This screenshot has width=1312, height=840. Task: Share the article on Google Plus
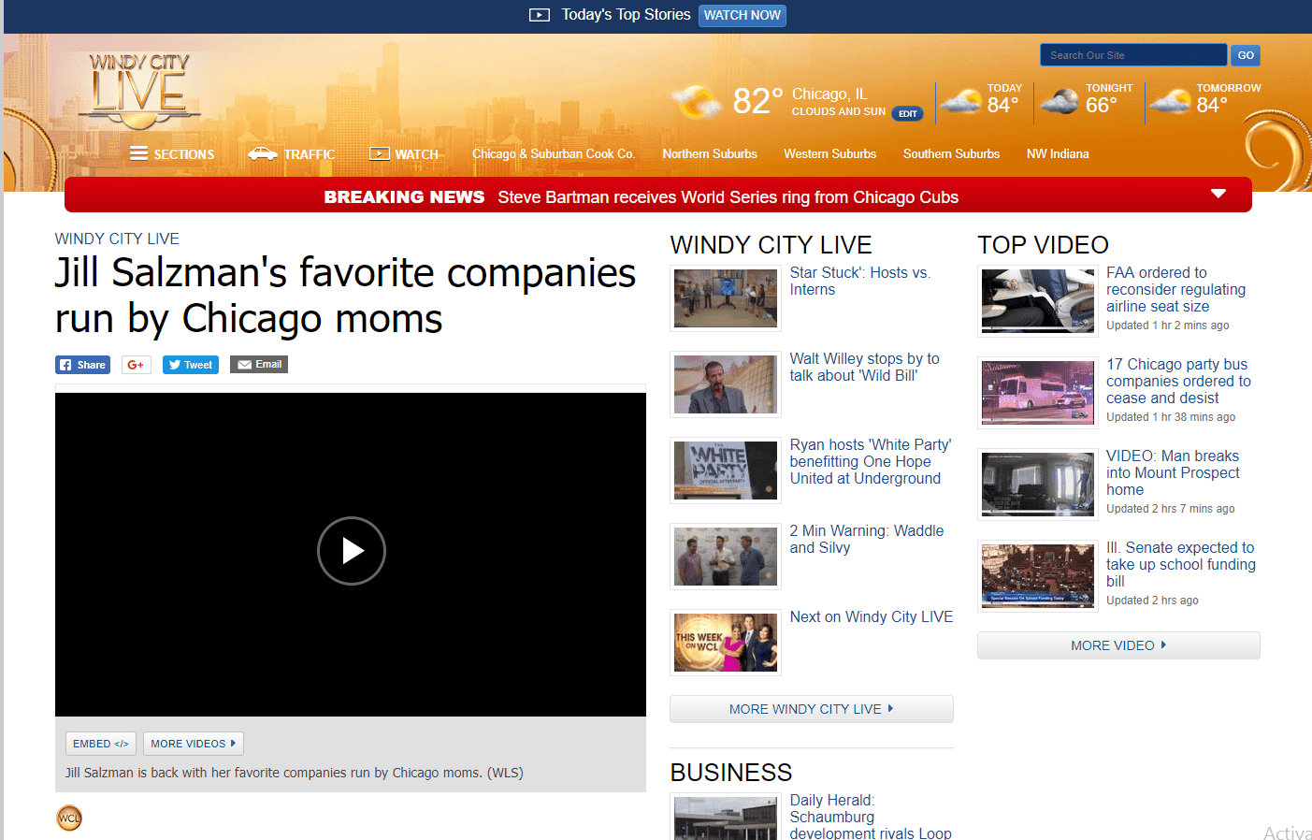coord(136,365)
